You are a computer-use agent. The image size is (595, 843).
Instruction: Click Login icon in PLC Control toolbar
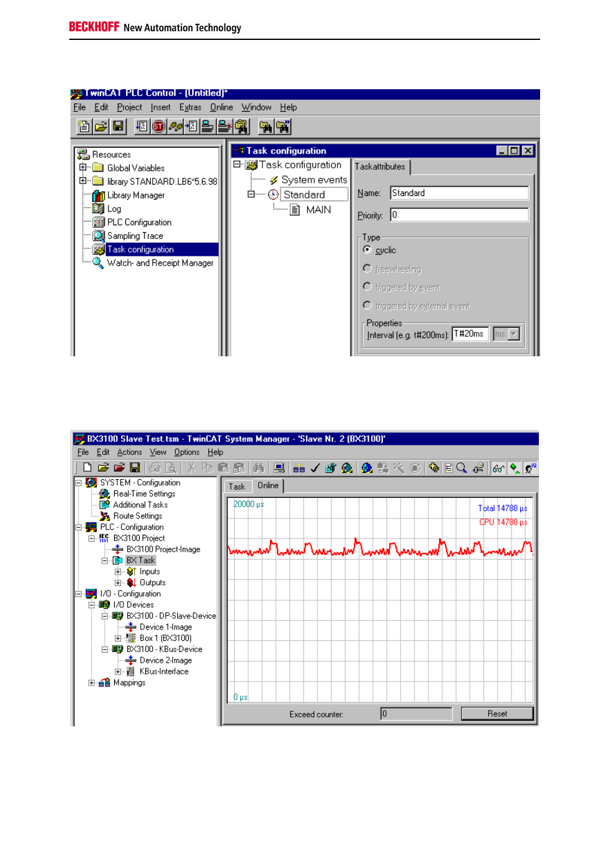[208, 127]
